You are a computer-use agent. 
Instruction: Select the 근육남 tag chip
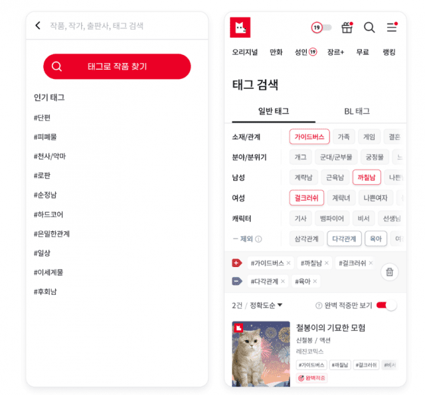click(x=335, y=178)
